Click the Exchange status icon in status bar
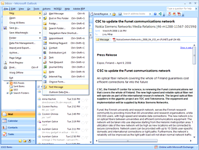 click(156, 147)
